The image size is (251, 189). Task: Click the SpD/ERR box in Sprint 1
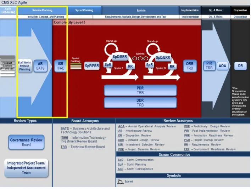pos(120,57)
